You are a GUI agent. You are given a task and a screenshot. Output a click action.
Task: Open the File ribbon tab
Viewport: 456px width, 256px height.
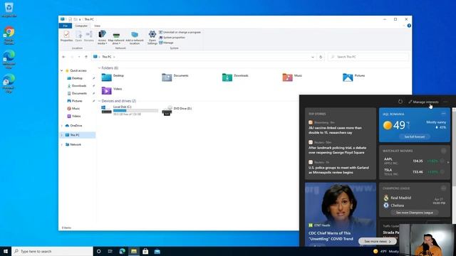pos(66,26)
